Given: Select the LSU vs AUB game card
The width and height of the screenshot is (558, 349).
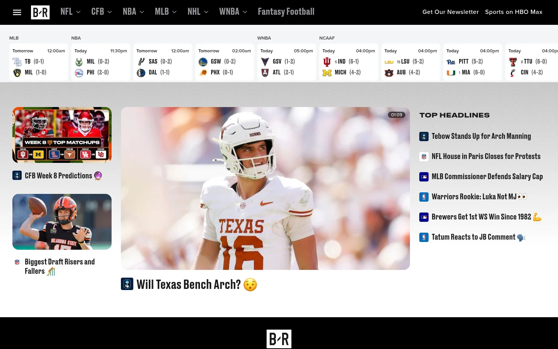Looking at the screenshot, I should click(x=411, y=62).
